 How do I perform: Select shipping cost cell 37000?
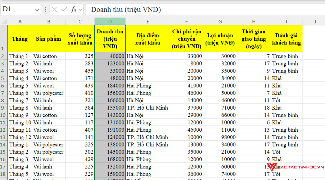(186, 108)
